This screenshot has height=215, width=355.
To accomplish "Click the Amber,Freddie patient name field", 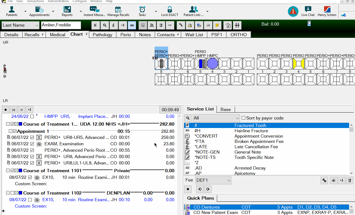I will pyautogui.click(x=61, y=25).
